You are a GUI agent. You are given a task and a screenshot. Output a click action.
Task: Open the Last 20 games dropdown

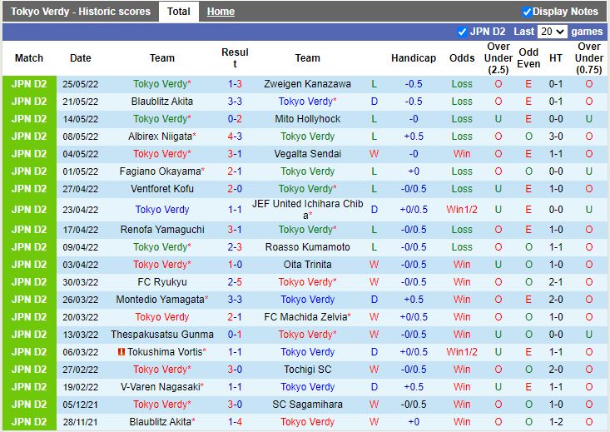[x=552, y=32]
